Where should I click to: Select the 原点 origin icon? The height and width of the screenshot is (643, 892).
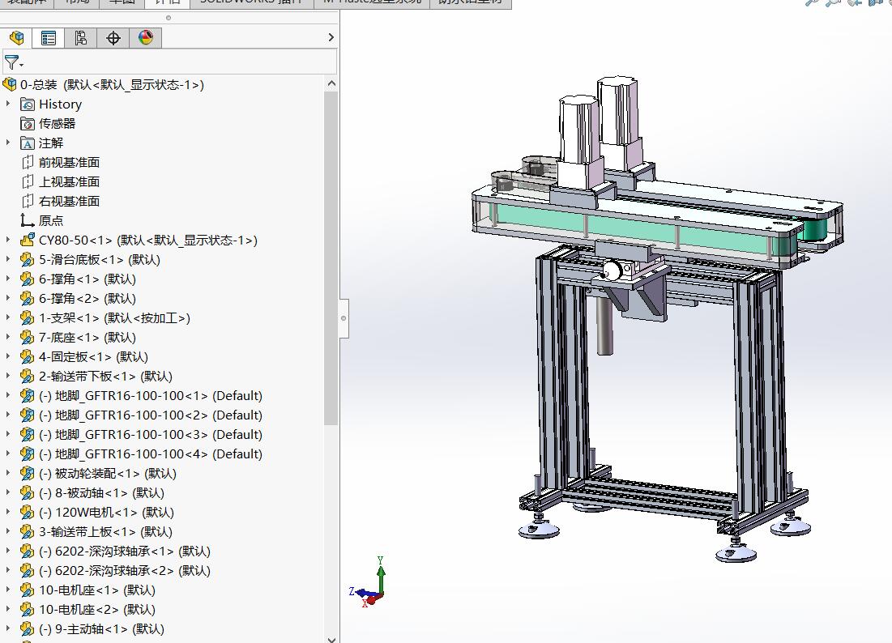click(x=28, y=220)
